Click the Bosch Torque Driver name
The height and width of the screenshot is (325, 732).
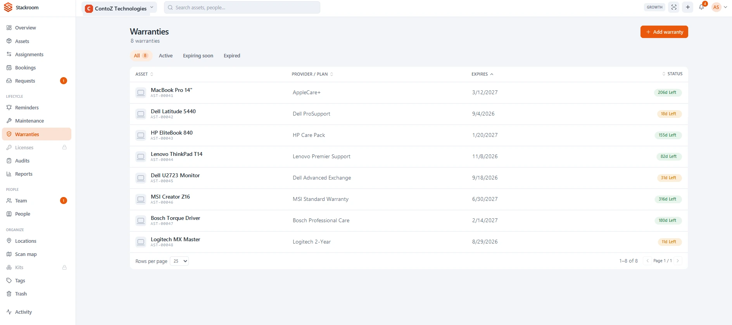click(175, 218)
